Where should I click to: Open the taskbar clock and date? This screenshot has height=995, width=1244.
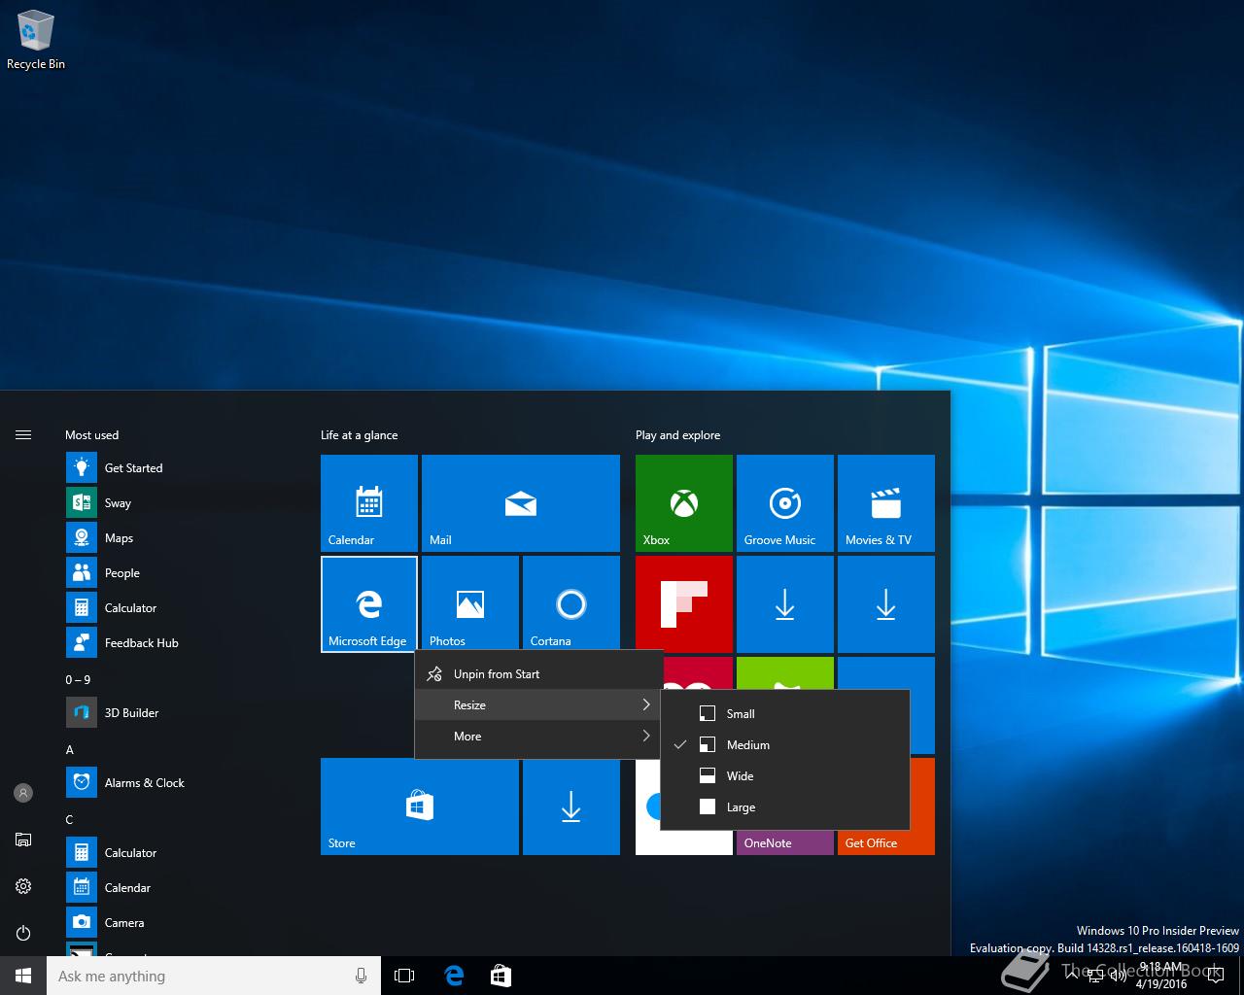coord(1161,976)
